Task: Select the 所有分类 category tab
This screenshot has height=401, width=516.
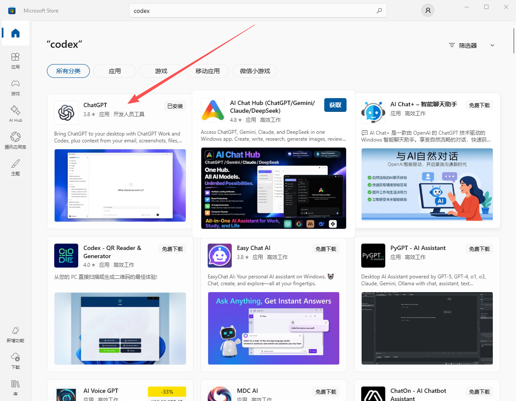Action: 68,71
